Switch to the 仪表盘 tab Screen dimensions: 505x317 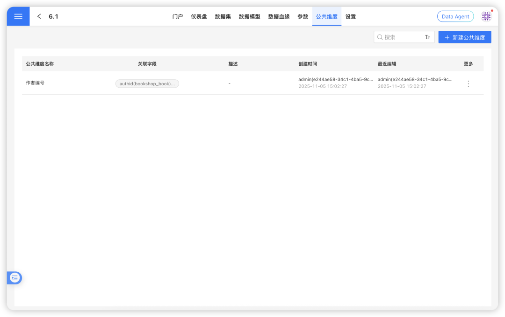(199, 16)
